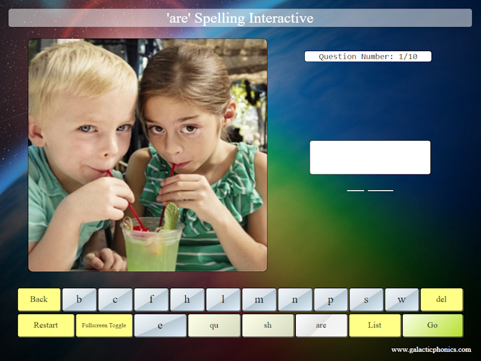The width and height of the screenshot is (481, 361).
Task: Open the word List
Action: 375,325
